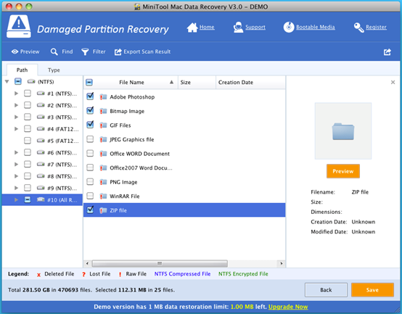Click the Find magnifier icon
Screen dimensions: 402x314
pos(54,51)
